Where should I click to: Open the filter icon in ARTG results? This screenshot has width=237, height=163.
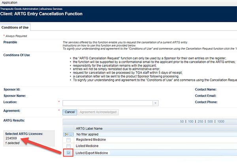[69, 134]
